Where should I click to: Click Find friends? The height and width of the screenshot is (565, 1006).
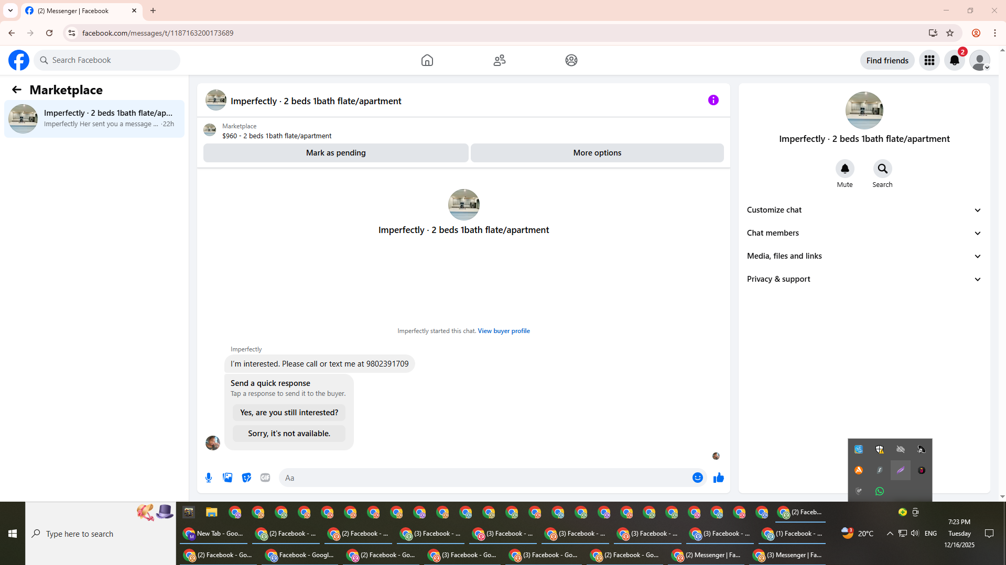pyautogui.click(x=888, y=60)
